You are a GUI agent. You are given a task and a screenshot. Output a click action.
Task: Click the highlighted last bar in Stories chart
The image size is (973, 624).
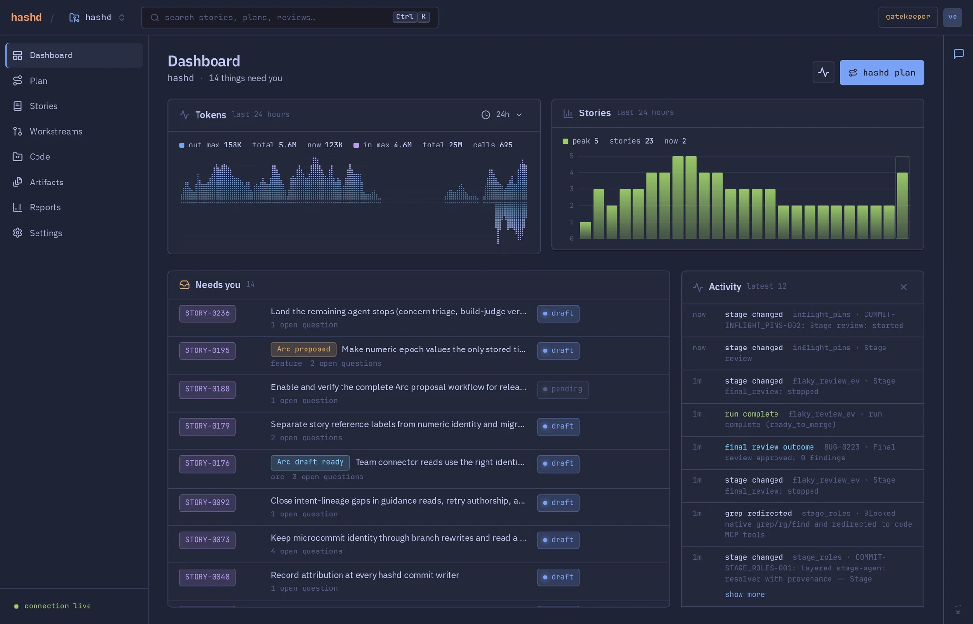coord(902,205)
